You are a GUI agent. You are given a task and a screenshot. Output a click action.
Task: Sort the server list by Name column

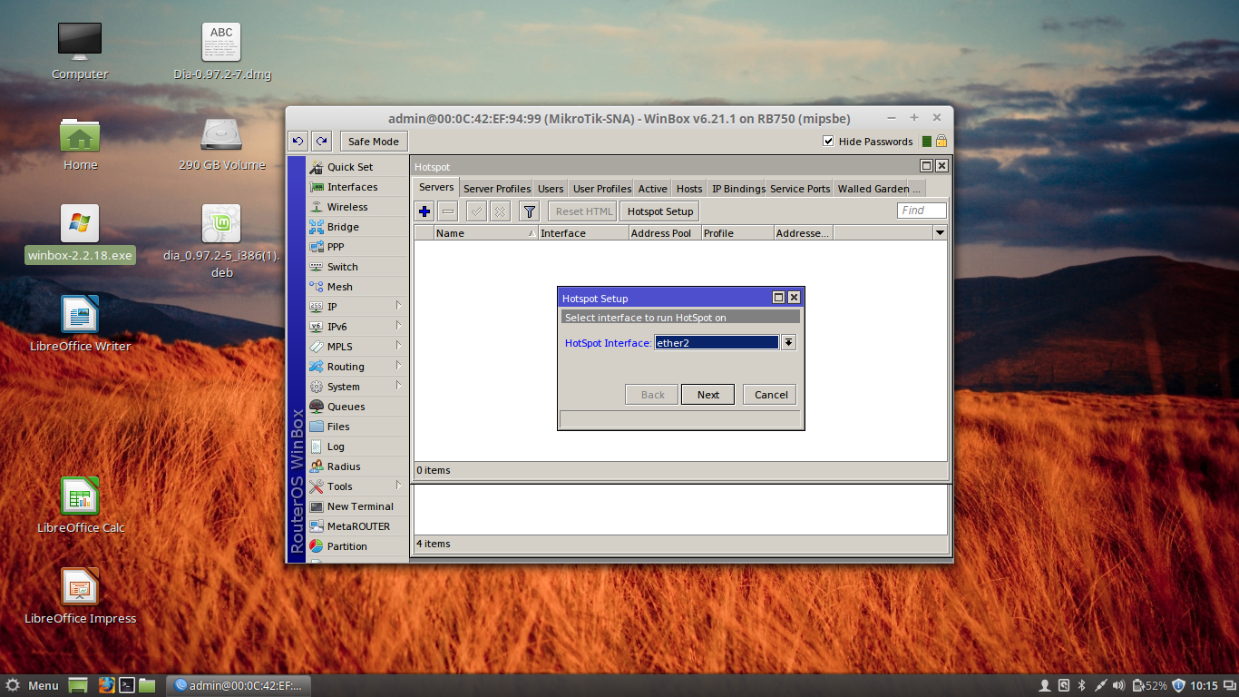pyautogui.click(x=486, y=233)
